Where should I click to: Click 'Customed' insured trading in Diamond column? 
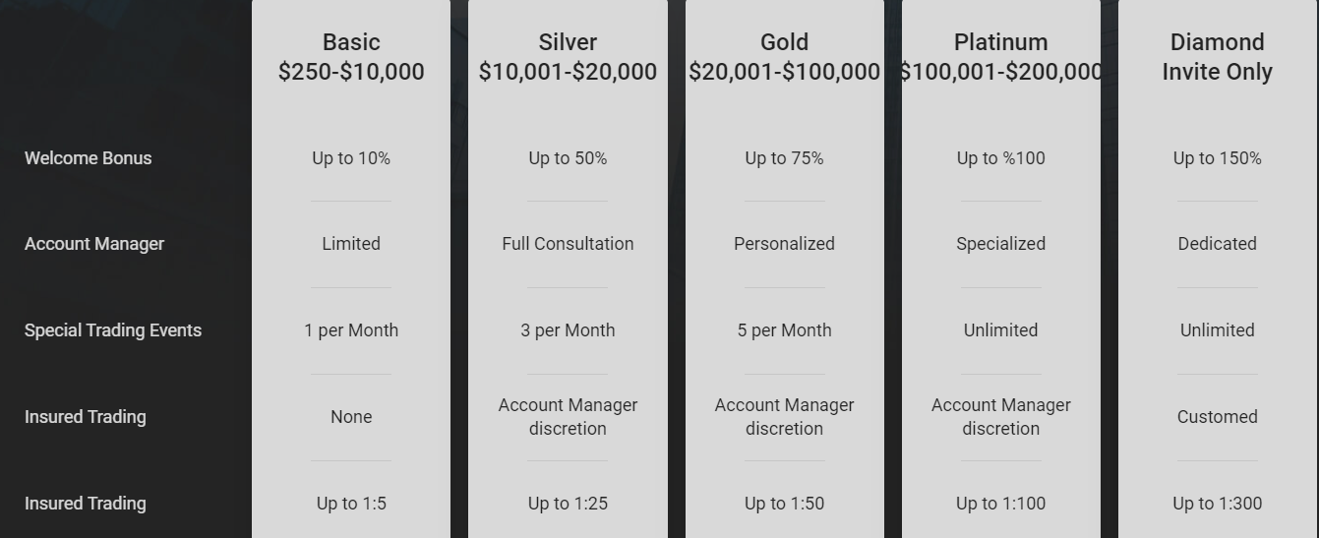click(x=1217, y=417)
